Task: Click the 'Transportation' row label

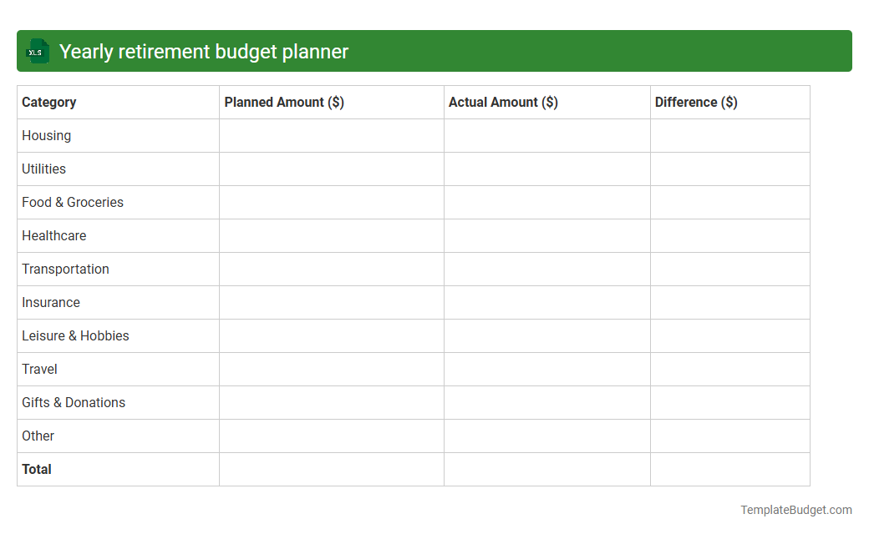Action: 65,269
